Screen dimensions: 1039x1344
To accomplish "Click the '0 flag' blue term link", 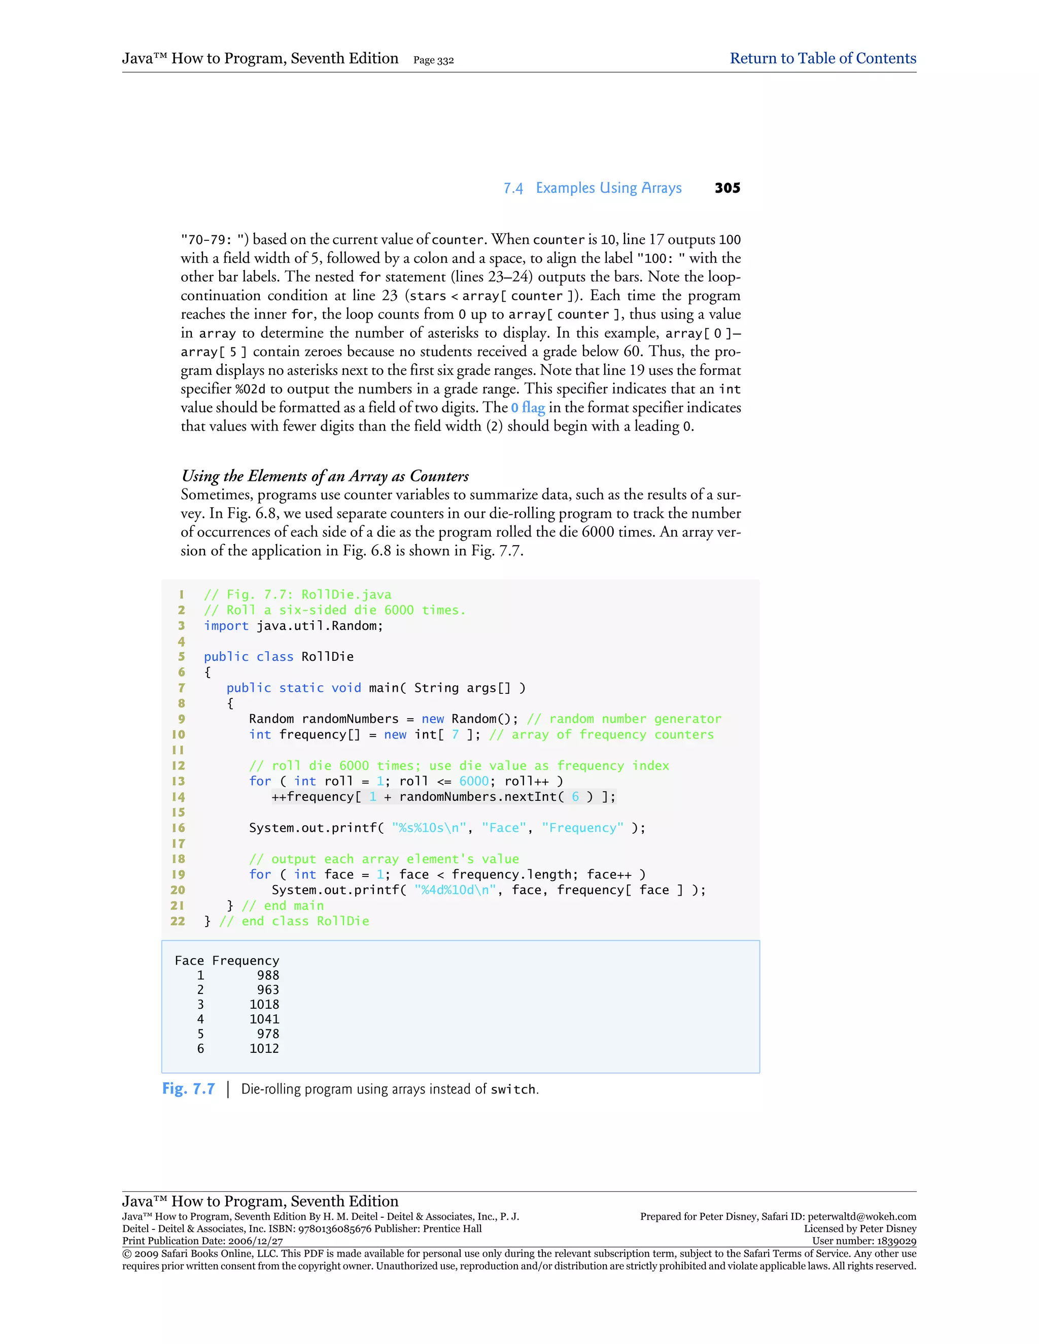I will click(528, 407).
